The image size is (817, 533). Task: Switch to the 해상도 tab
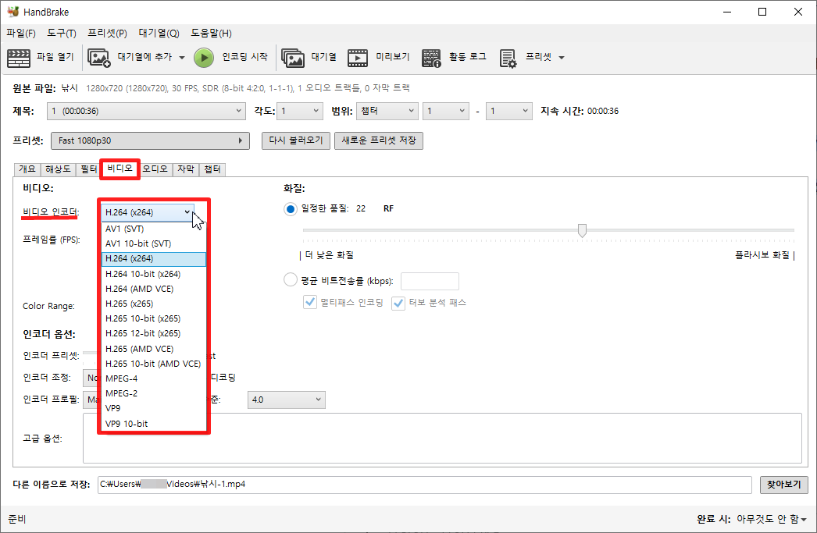(x=58, y=169)
